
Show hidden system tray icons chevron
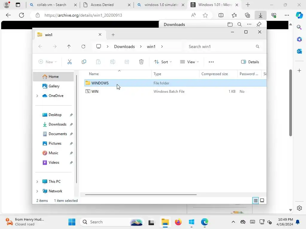click(233, 222)
